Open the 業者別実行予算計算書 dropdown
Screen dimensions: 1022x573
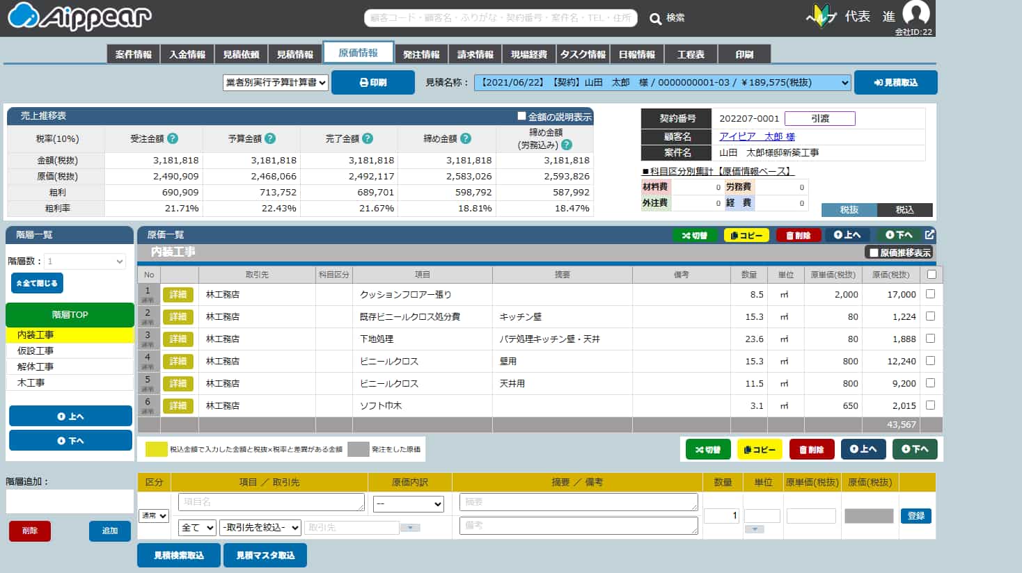coord(276,83)
